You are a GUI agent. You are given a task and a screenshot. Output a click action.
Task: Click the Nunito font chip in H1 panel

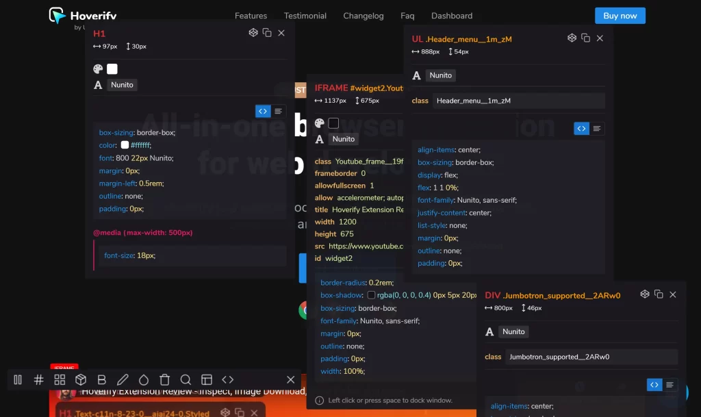tap(122, 85)
